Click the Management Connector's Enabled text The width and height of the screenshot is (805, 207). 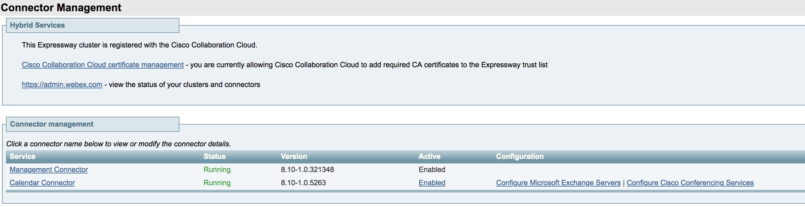click(x=432, y=170)
